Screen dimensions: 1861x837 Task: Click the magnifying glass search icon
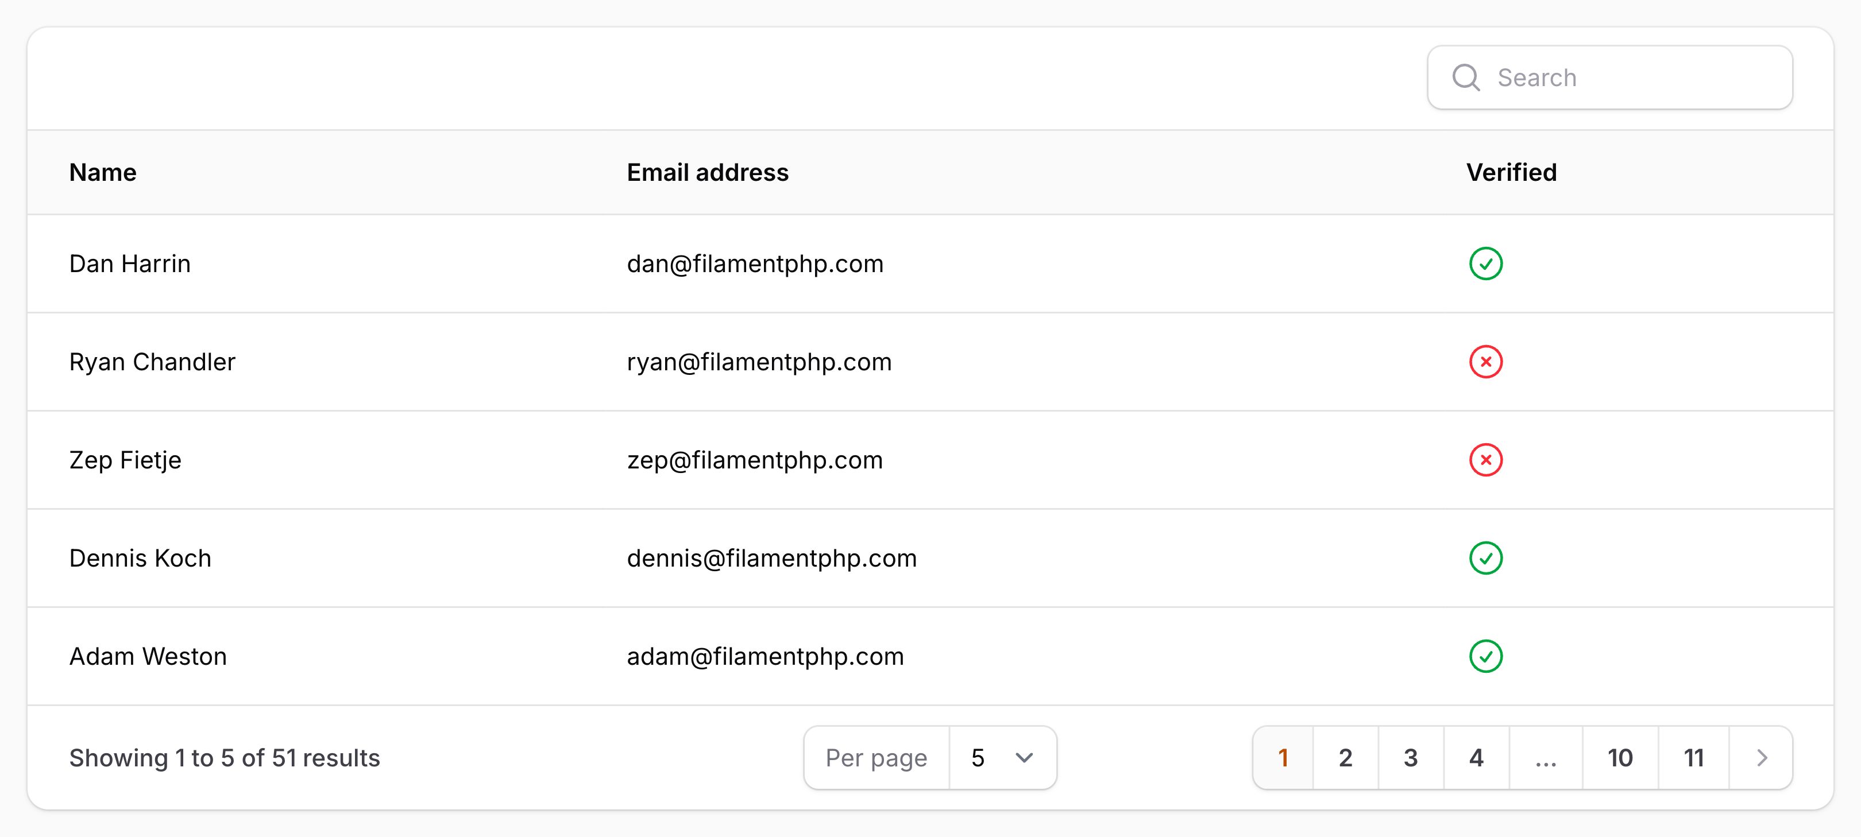coord(1466,77)
